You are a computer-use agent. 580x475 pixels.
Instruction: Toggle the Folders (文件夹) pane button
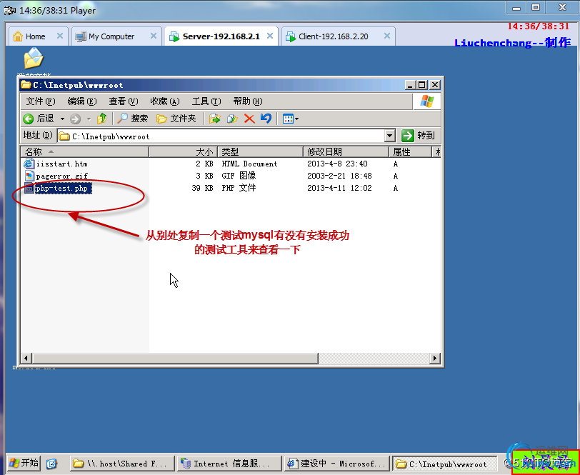click(176, 119)
